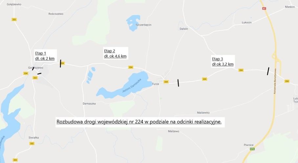298x163 pixels.
Task: Click the red A1 motorway badge
Action: coord(264,9)
